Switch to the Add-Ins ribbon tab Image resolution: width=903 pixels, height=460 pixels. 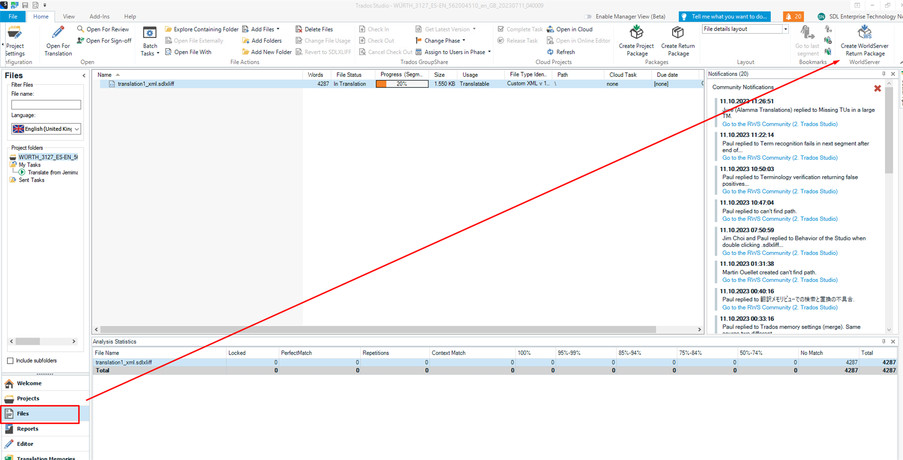click(99, 17)
